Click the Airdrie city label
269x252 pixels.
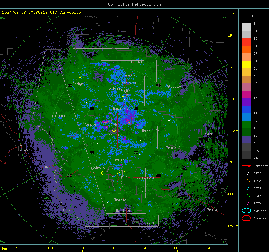click(118, 160)
